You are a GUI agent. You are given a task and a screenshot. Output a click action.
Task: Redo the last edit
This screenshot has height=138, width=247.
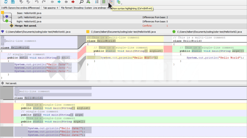click(44, 2)
